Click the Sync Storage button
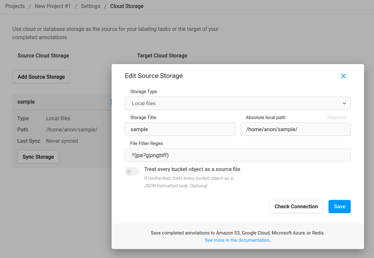Viewport: 374px width, 258px height. coord(38,156)
